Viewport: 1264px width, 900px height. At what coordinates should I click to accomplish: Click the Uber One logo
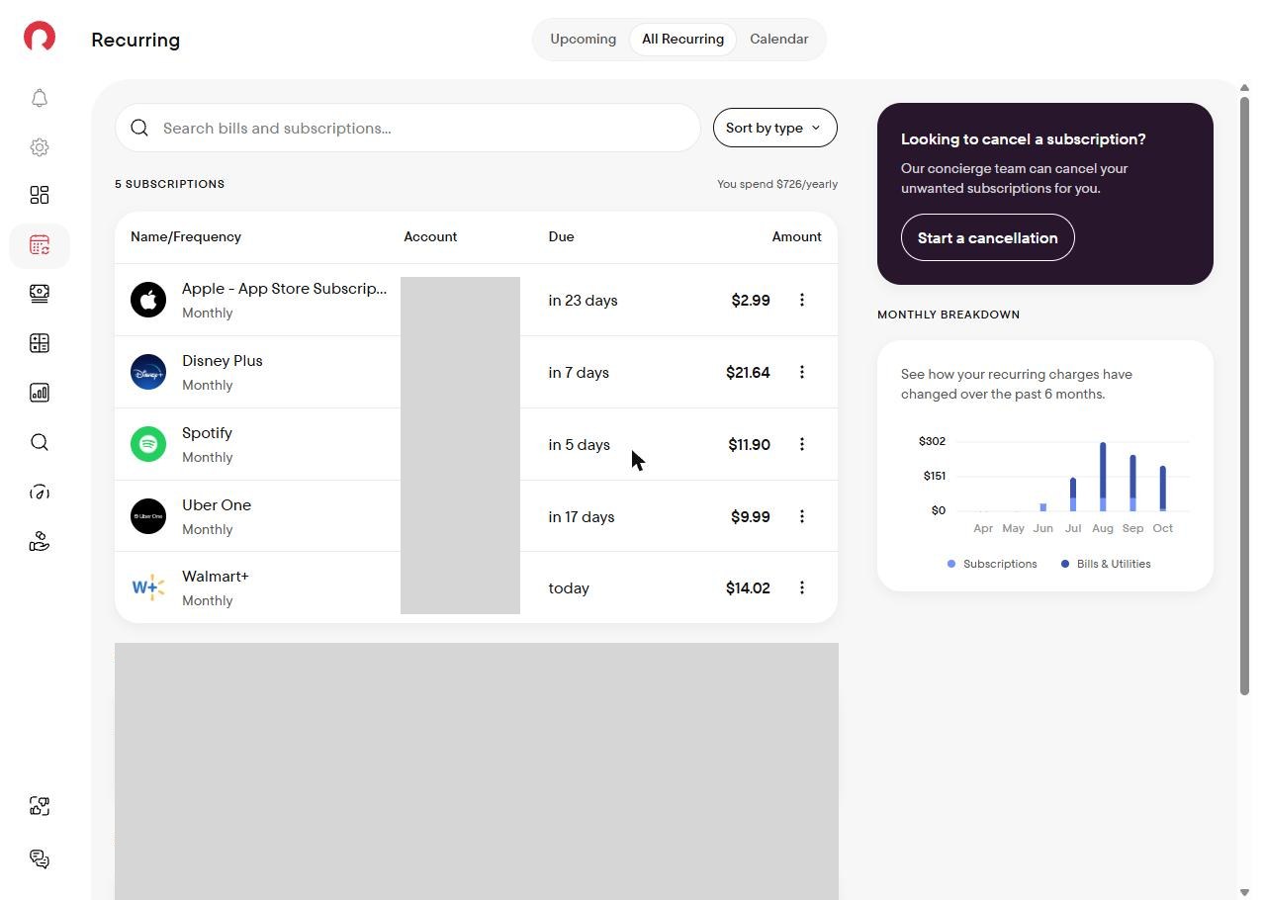pyautogui.click(x=148, y=516)
